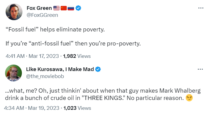Open the More menu on the_moviebob's tweet
This screenshot has width=209, height=114.
pyautogui.click(x=201, y=69)
